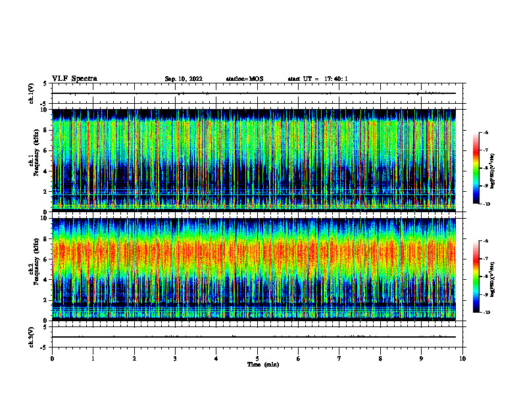Click time-axis tick label '9'
This screenshot has height=402, width=521.
click(421, 359)
